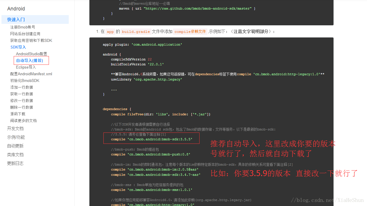367x206 pixels.
Task: Click the maven url line in code block
Action: (x=187, y=9)
